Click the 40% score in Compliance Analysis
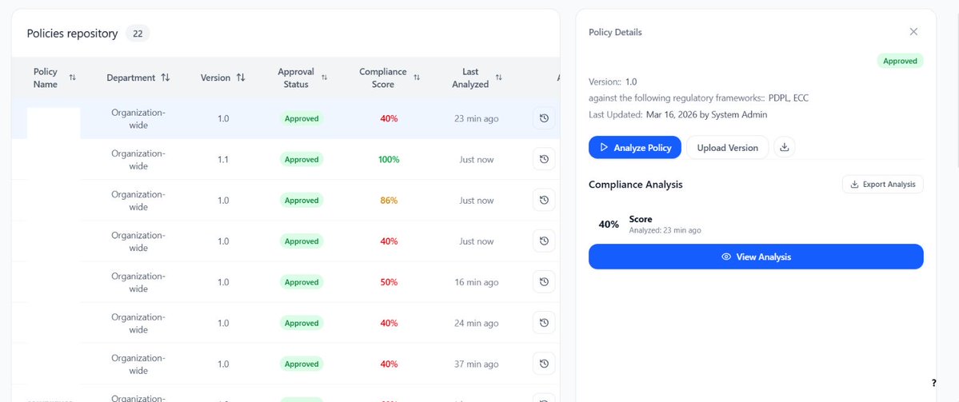Screen dimensions: 959x402 pyautogui.click(x=609, y=225)
